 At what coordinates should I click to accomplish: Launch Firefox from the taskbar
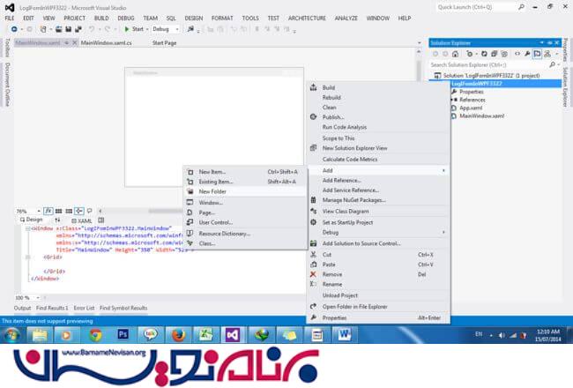pyautogui.click(x=177, y=335)
